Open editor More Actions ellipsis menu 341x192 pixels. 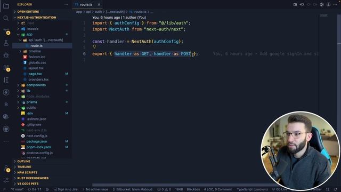(335, 5)
